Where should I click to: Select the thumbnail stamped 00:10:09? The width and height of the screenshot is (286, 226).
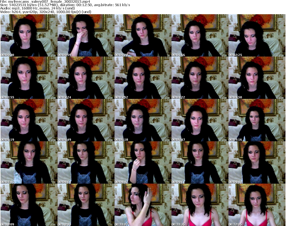(x=29, y=205)
